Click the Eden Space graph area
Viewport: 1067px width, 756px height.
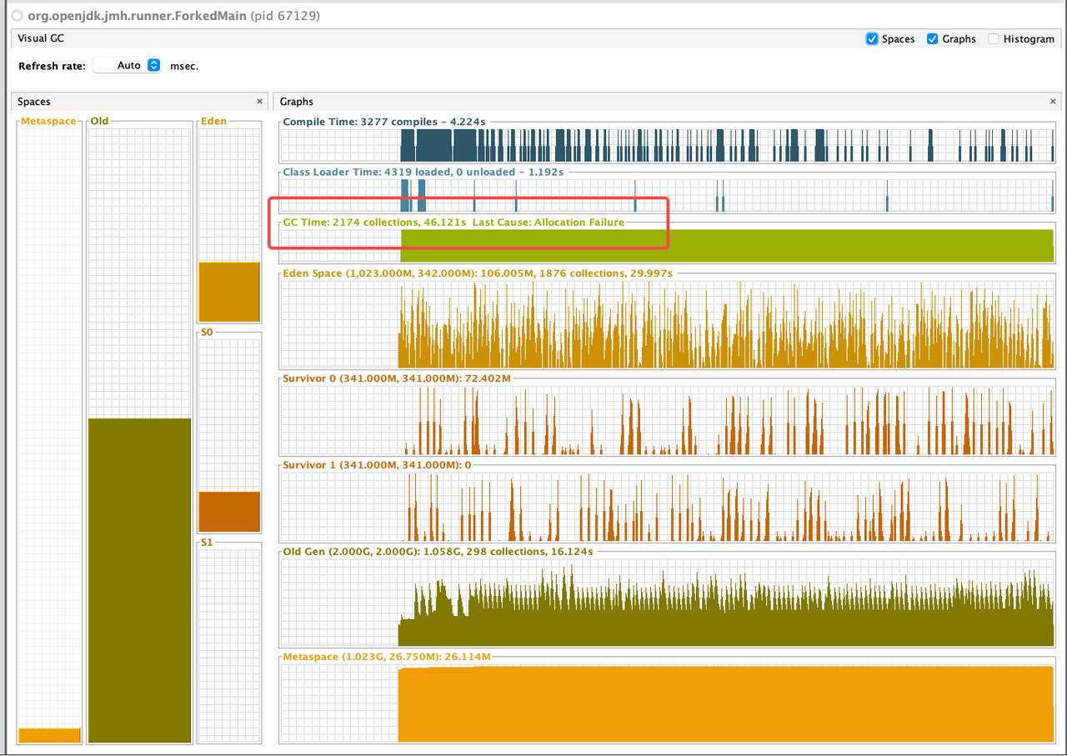(667, 323)
